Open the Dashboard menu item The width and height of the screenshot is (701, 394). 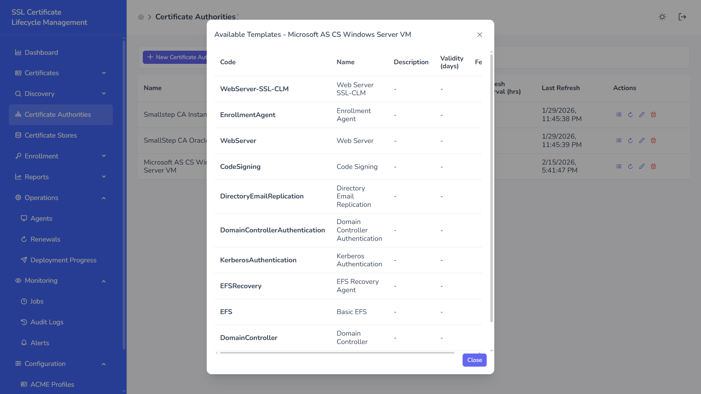41,53
